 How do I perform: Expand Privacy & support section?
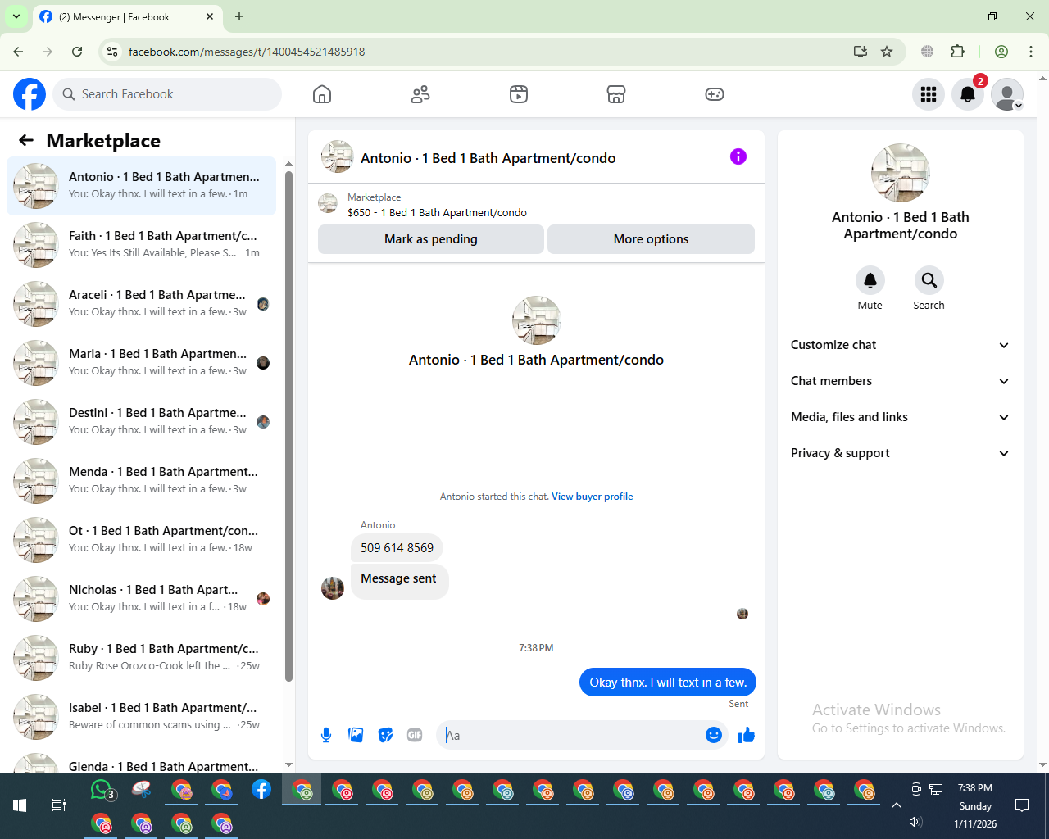pyautogui.click(x=900, y=453)
